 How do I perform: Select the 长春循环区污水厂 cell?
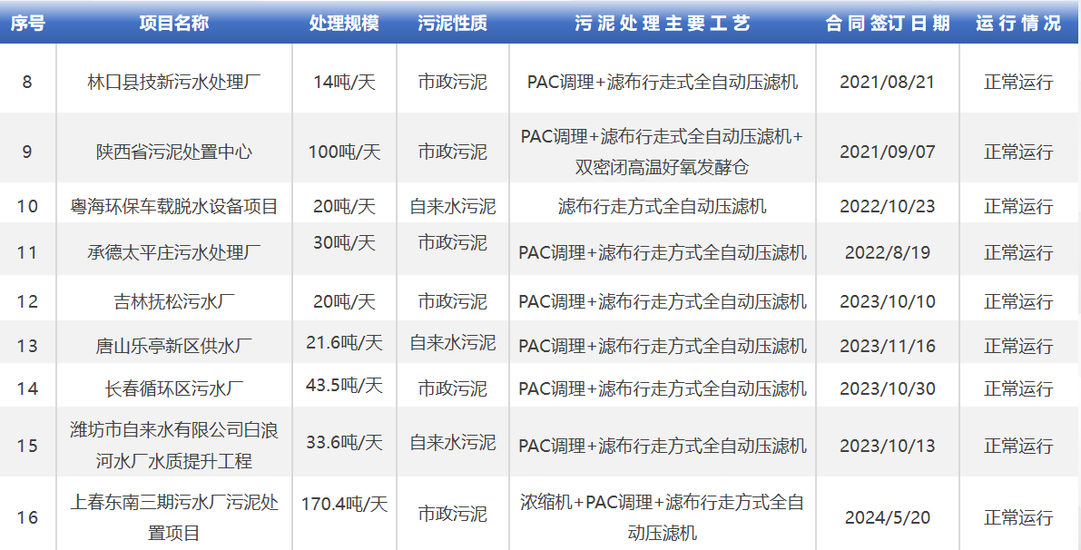click(173, 388)
